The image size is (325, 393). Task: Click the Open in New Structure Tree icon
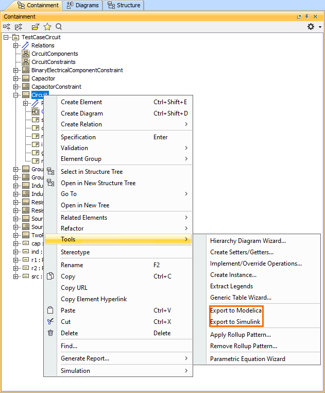coord(50,183)
